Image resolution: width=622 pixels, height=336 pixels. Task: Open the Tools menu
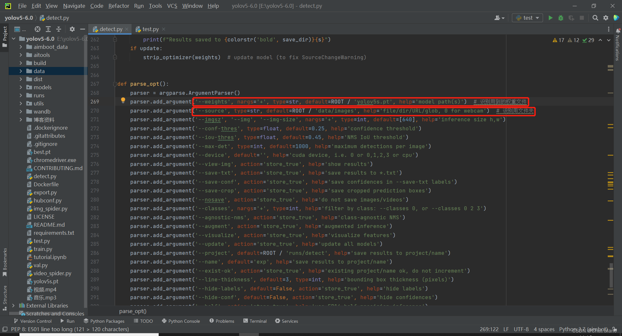(155, 6)
